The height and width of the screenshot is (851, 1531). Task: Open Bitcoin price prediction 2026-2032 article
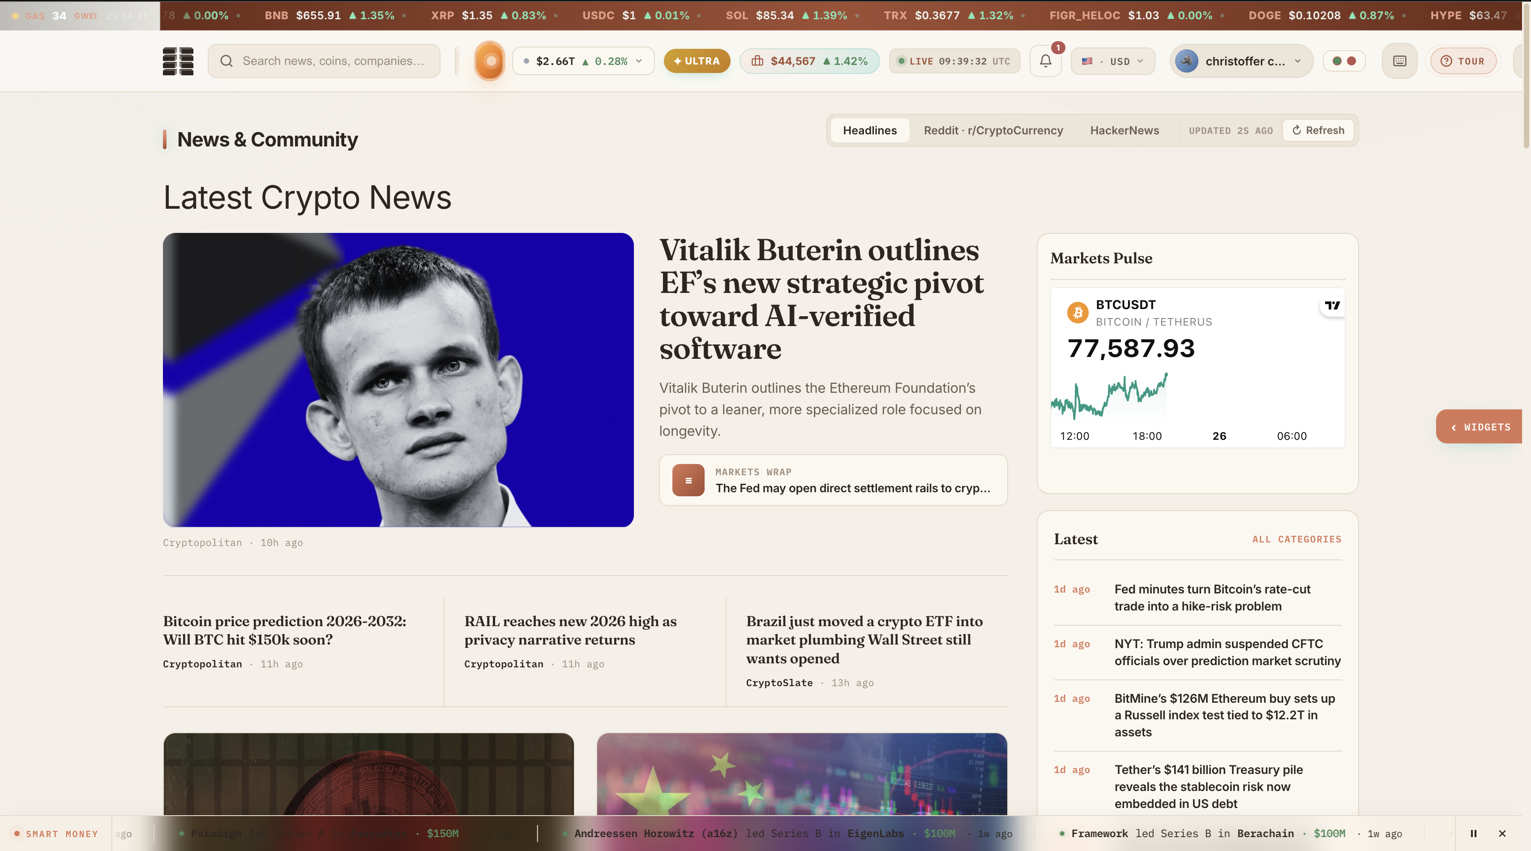coord(285,630)
